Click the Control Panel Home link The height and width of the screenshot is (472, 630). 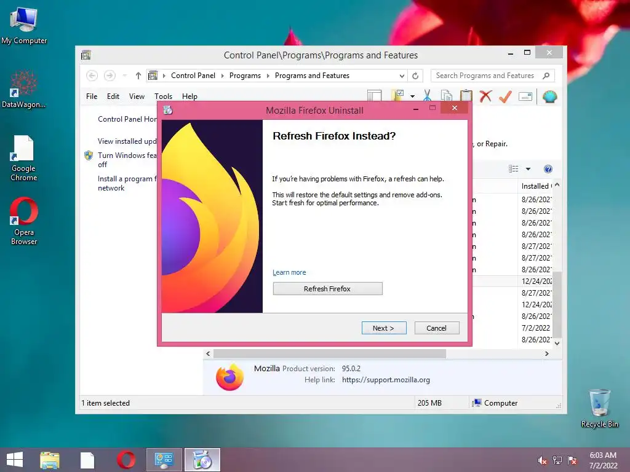(127, 119)
